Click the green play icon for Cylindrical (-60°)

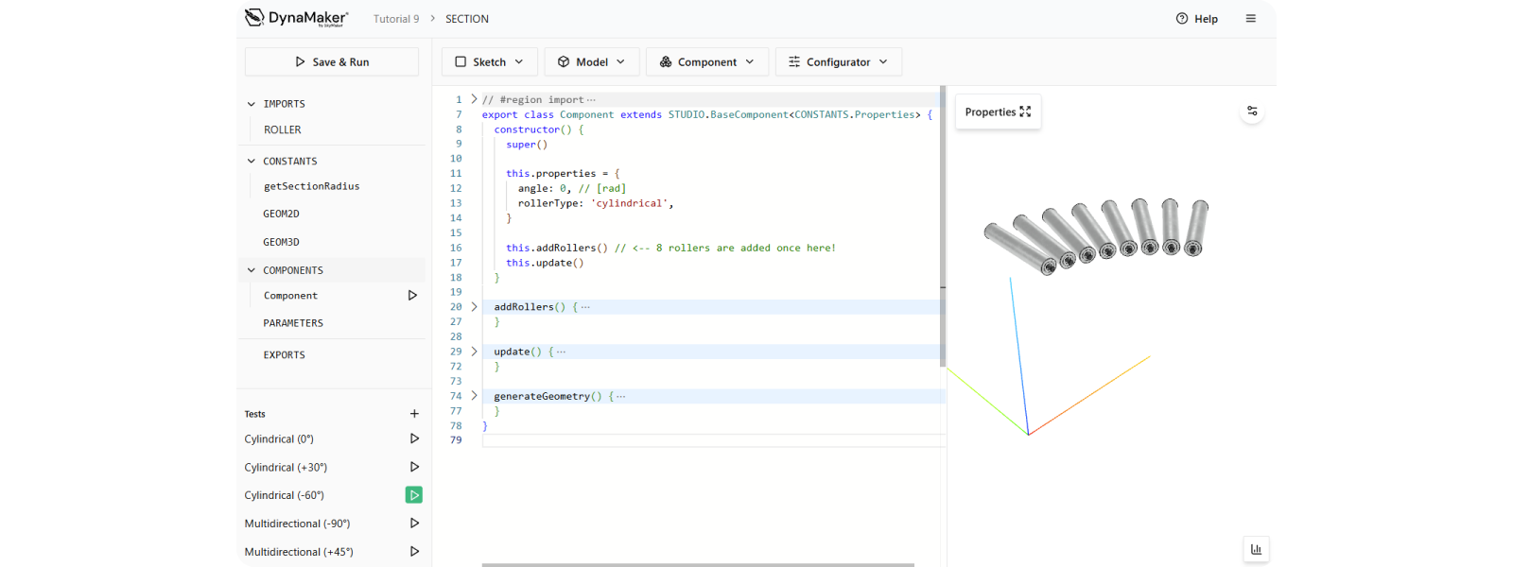414,495
